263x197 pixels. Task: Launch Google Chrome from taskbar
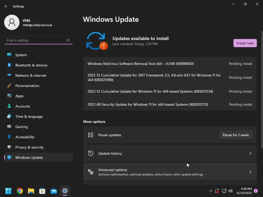coord(20,191)
